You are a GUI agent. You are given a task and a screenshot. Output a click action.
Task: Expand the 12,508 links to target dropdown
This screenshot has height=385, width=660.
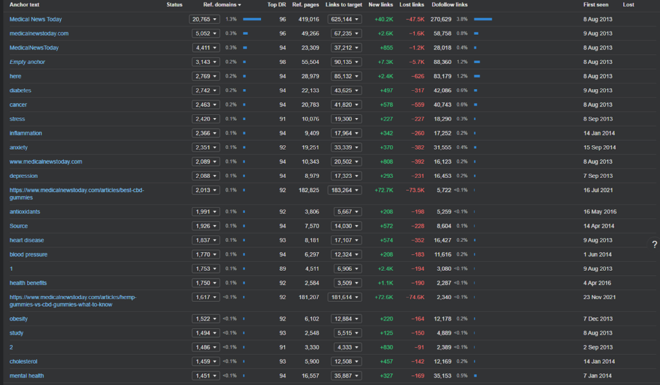coord(346,361)
